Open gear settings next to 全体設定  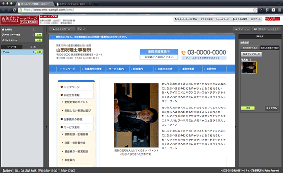[33, 29]
